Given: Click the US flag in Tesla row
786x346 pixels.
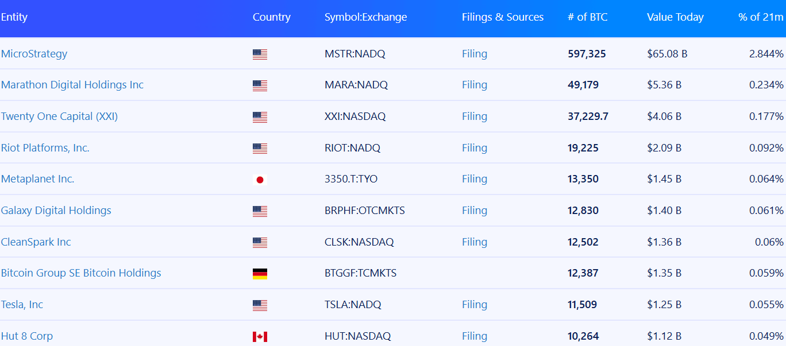Looking at the screenshot, I should [x=260, y=305].
